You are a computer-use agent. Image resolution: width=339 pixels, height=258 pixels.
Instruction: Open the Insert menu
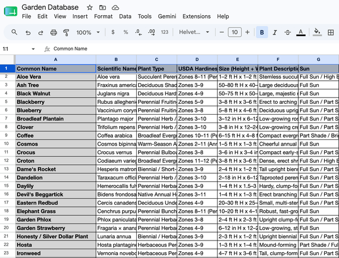tap(80, 16)
